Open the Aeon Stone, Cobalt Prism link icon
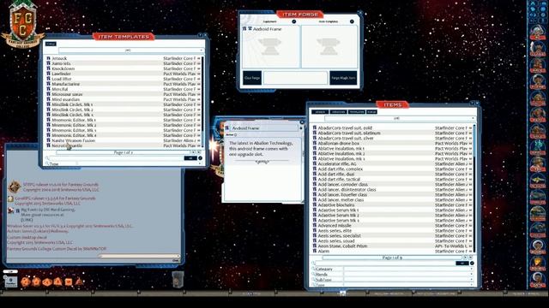 (x=315, y=246)
